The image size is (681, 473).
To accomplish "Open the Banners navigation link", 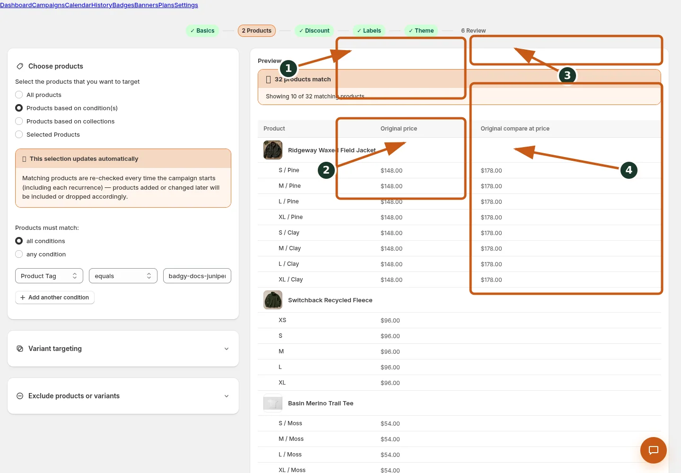I will [x=147, y=5].
